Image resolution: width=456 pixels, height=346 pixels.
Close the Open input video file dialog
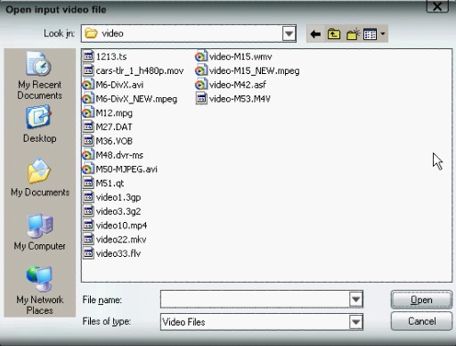pos(437,6)
